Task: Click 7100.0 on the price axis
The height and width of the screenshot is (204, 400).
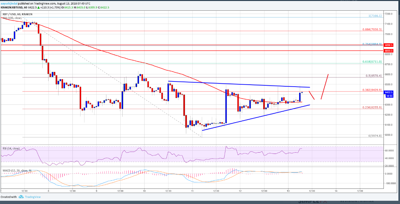Action: click(389, 24)
